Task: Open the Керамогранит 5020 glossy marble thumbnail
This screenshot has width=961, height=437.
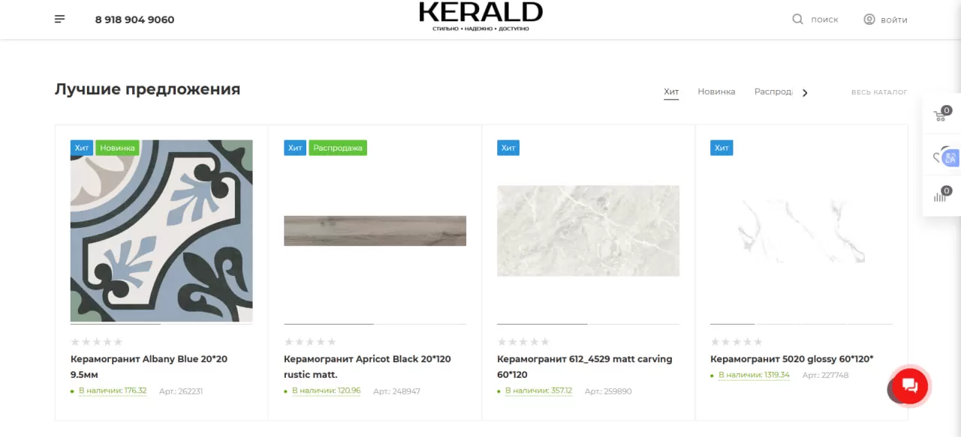Action: pos(801,231)
